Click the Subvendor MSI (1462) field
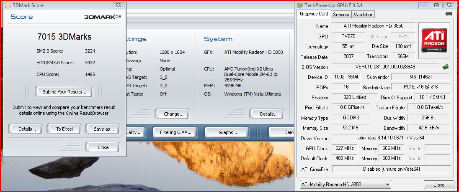Image resolution: width=459 pixels, height=192 pixels. click(x=420, y=77)
